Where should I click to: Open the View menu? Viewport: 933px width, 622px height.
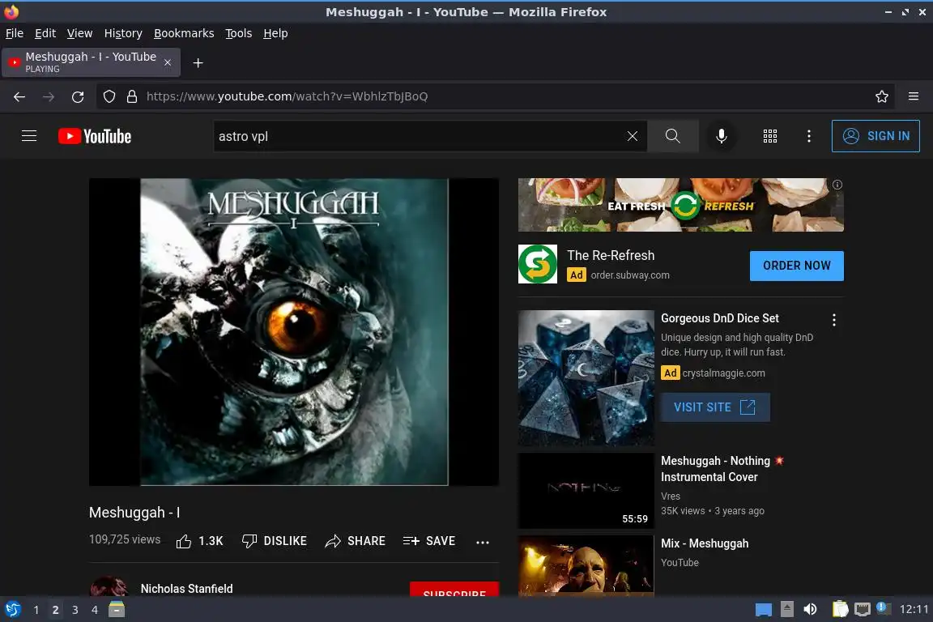coord(79,33)
